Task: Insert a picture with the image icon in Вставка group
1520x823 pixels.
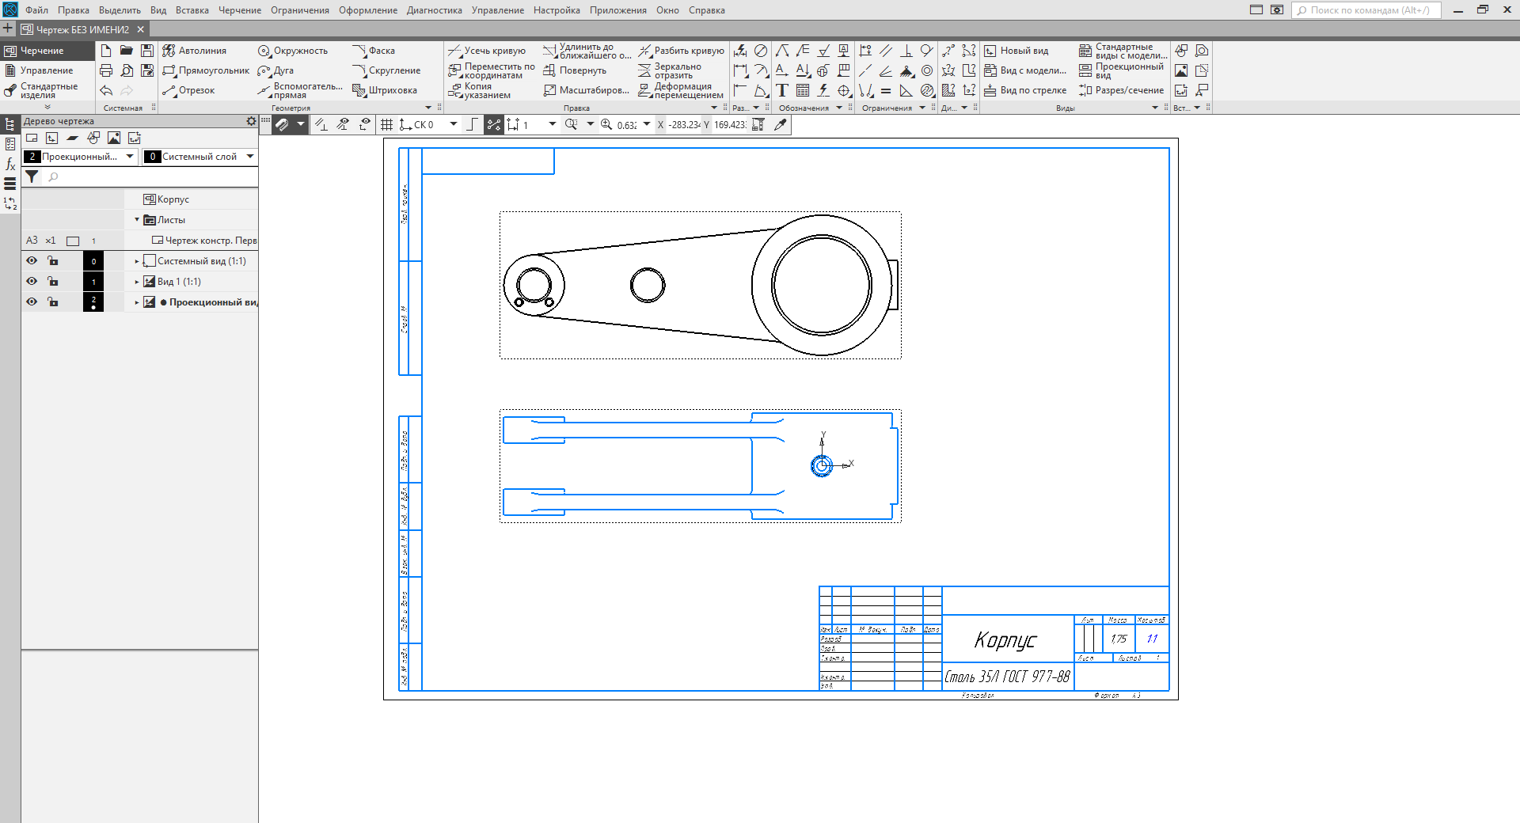Action: 1181,70
